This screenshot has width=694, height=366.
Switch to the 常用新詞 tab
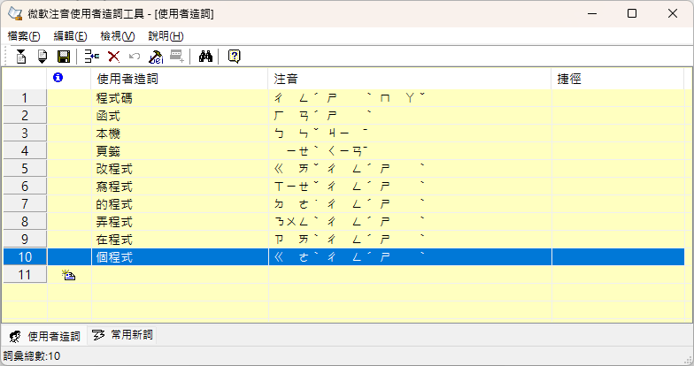(122, 335)
